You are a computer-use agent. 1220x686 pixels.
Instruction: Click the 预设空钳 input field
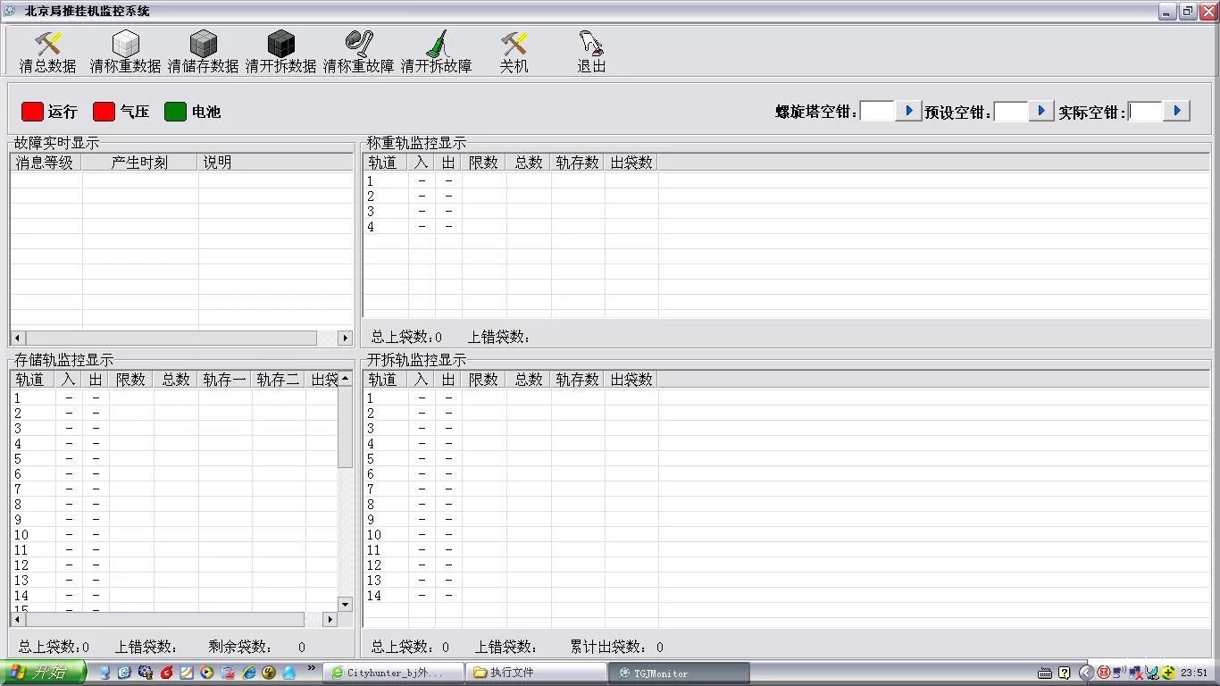pyautogui.click(x=1010, y=111)
